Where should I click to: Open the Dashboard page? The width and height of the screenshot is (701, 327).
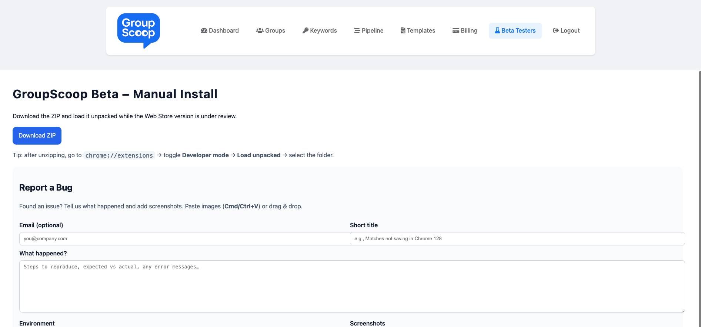(x=220, y=31)
